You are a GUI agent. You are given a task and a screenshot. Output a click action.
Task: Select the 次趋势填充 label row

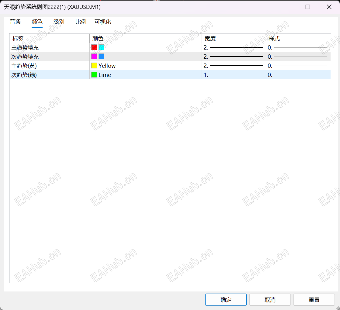tap(25, 57)
